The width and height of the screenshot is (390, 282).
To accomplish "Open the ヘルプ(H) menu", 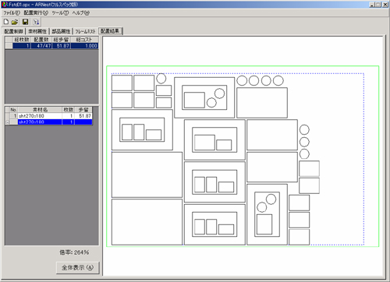I will click(x=81, y=12).
